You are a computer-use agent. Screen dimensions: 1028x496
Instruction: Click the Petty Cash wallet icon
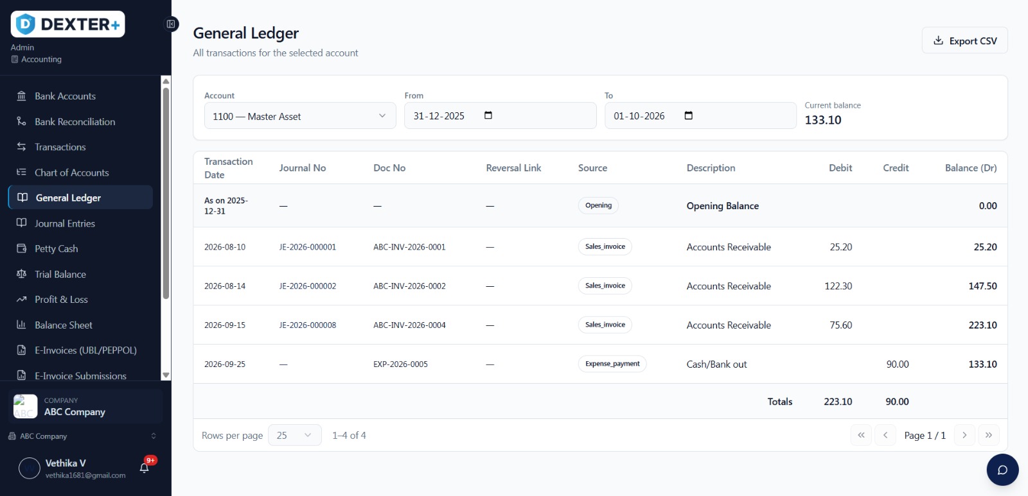click(21, 248)
